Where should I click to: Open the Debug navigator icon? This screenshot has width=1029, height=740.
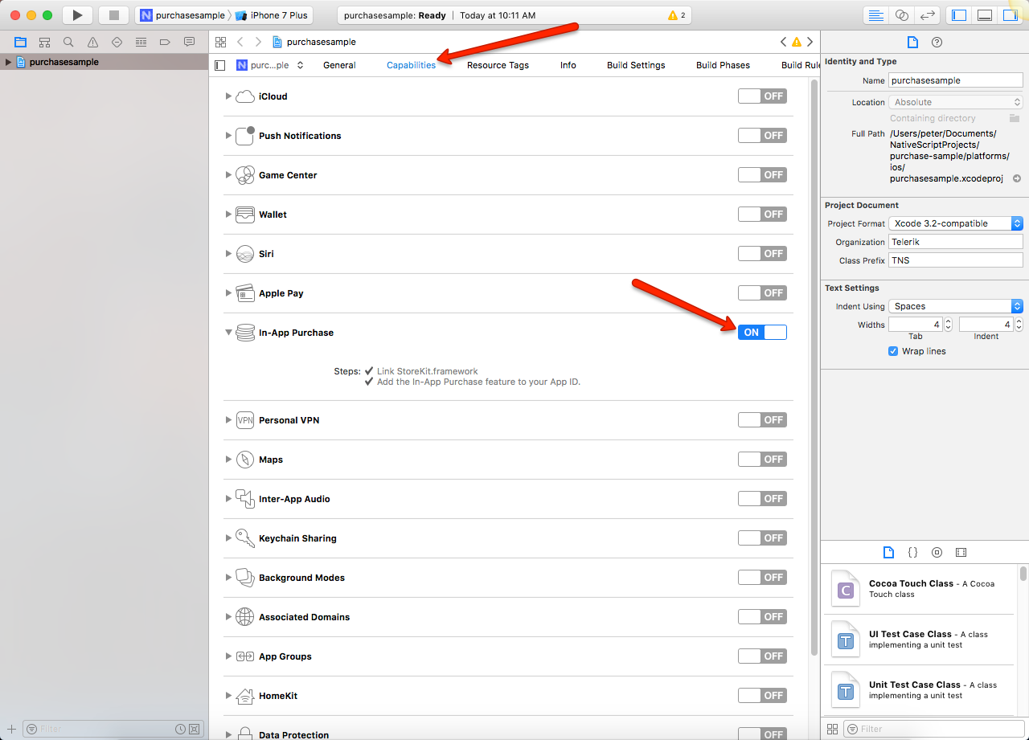[141, 42]
